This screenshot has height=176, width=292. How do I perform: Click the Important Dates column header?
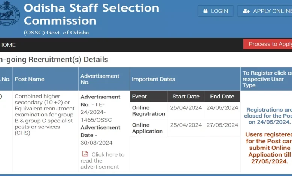click(153, 79)
